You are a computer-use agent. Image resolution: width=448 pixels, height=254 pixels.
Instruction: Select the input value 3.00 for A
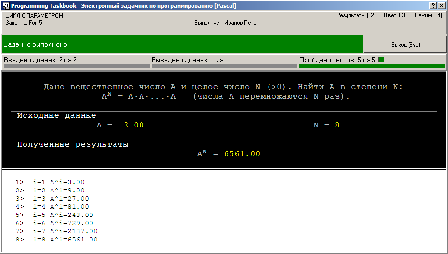(133, 125)
